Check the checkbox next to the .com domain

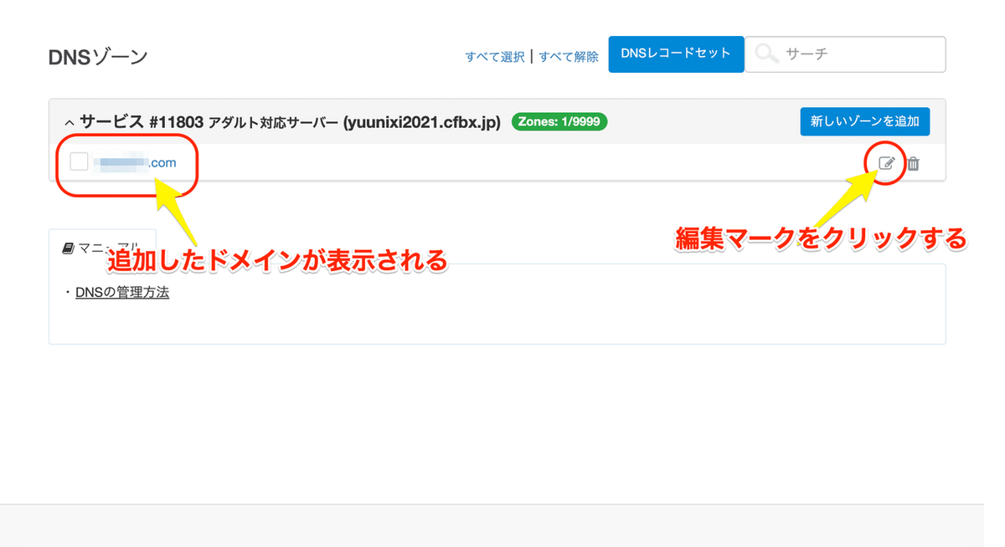pos(79,161)
